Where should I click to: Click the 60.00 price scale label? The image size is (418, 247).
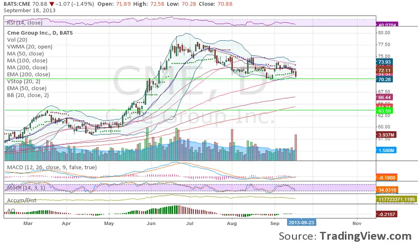pyautogui.click(x=384, y=127)
